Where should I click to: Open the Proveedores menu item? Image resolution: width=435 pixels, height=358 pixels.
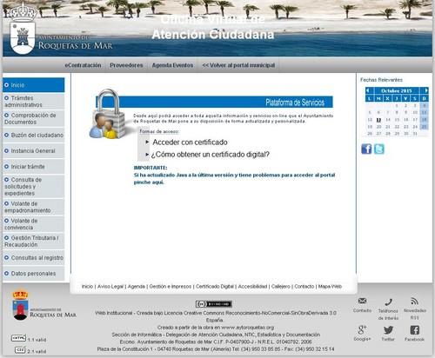pos(126,65)
